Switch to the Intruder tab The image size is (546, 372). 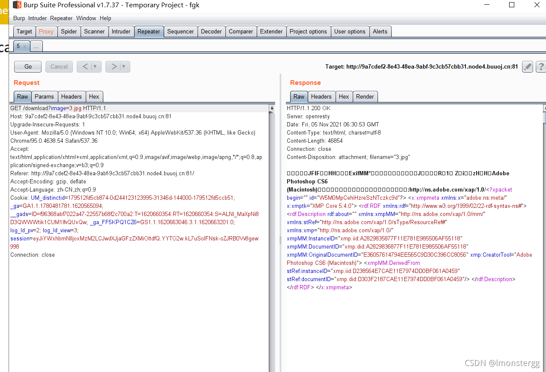click(121, 31)
